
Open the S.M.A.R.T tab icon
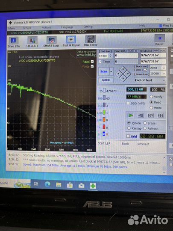point(32,42)
